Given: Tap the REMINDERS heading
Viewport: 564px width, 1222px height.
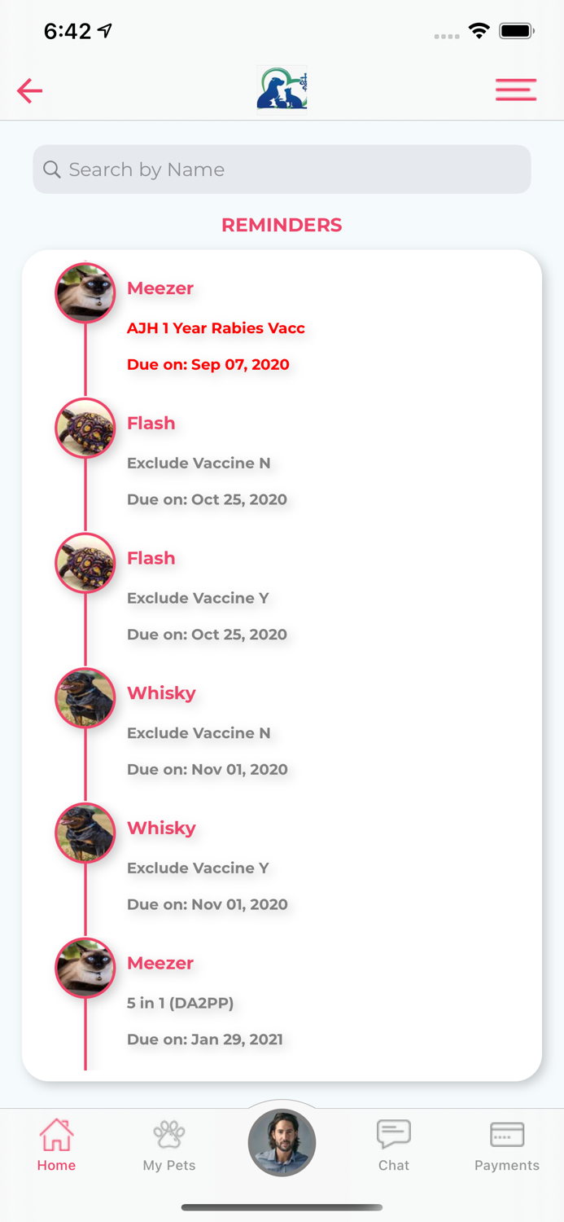Looking at the screenshot, I should [282, 225].
